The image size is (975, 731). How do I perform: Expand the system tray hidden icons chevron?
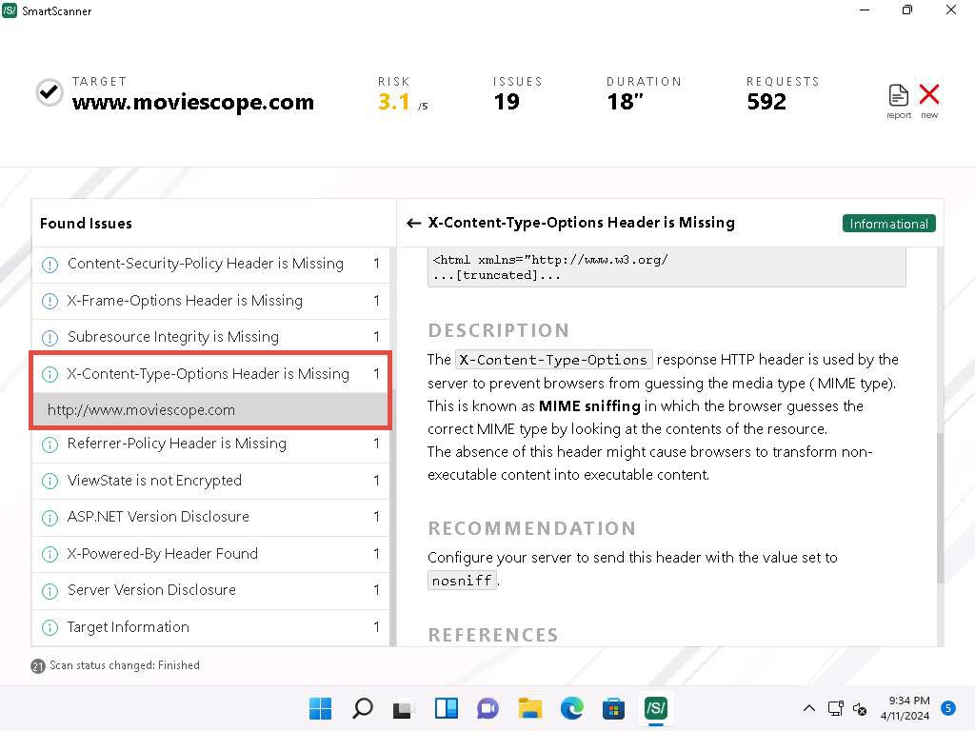click(x=809, y=708)
